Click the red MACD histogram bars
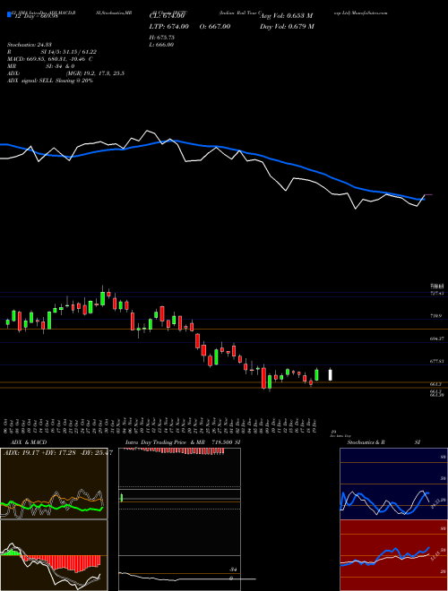This screenshot has width=448, height=591. tap(60, 562)
